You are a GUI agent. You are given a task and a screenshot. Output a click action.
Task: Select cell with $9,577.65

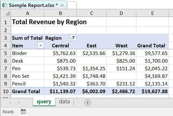pyautogui.click(x=152, y=53)
